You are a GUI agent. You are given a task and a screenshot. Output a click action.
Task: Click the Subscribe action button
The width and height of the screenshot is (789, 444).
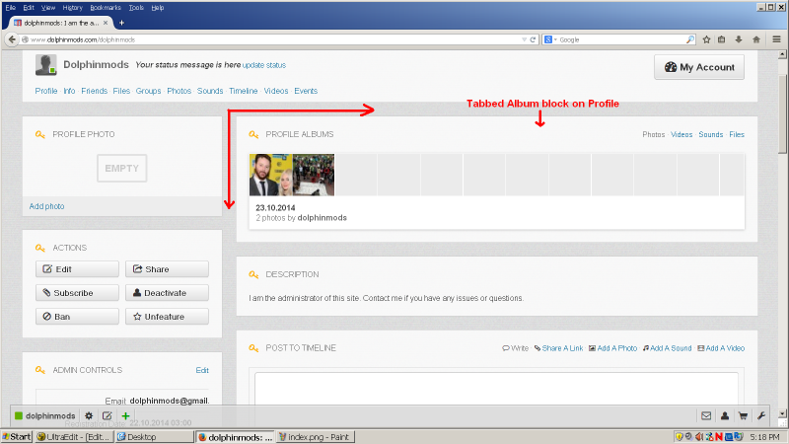(x=77, y=293)
